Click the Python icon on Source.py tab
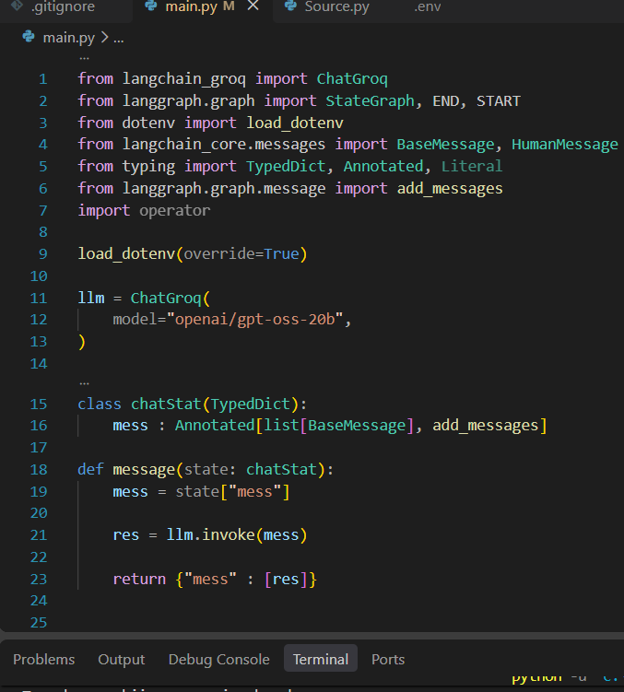Viewport: 624px width, 692px height. pos(290,6)
